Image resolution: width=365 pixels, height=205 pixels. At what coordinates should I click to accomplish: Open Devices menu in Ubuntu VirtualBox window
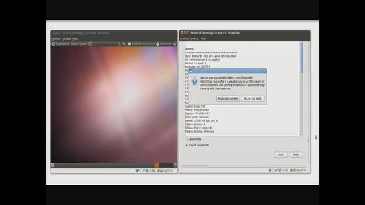pos(67,39)
